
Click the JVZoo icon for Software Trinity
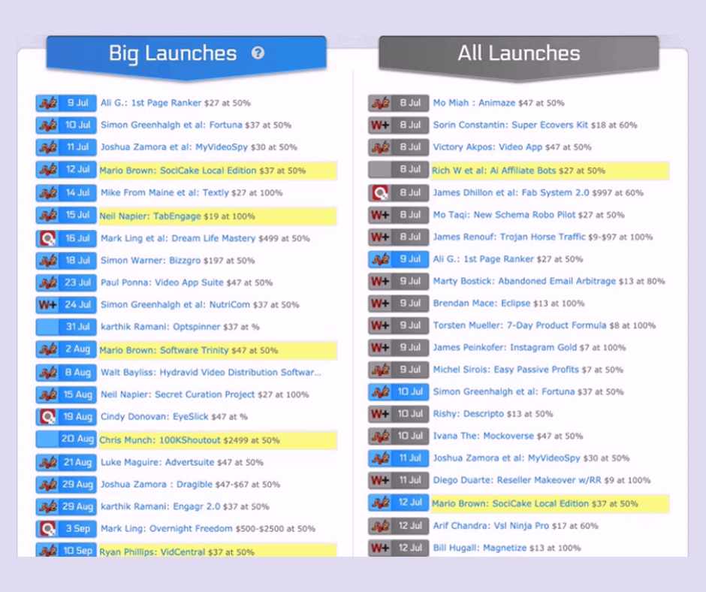48,349
